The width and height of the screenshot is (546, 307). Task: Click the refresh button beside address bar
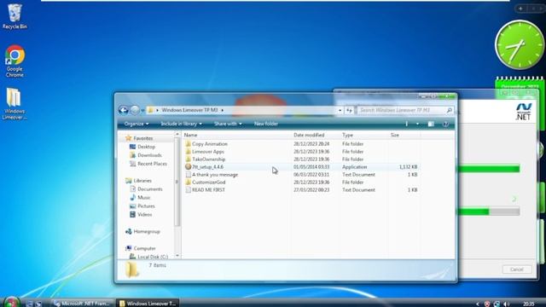coord(349,110)
